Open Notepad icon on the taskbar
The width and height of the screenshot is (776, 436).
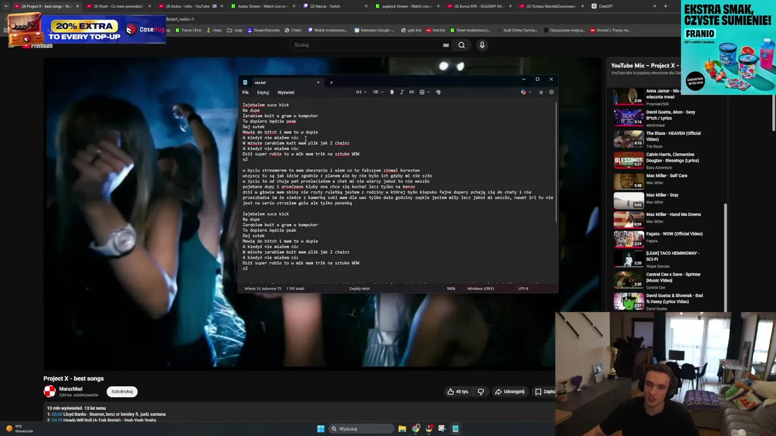pyautogui.click(x=455, y=429)
